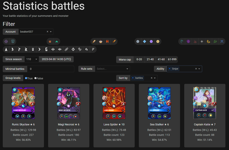The height and width of the screenshot is (150, 229).
Task: Click 'Runic Skyclaw ★ 6' title
Action: (23, 124)
